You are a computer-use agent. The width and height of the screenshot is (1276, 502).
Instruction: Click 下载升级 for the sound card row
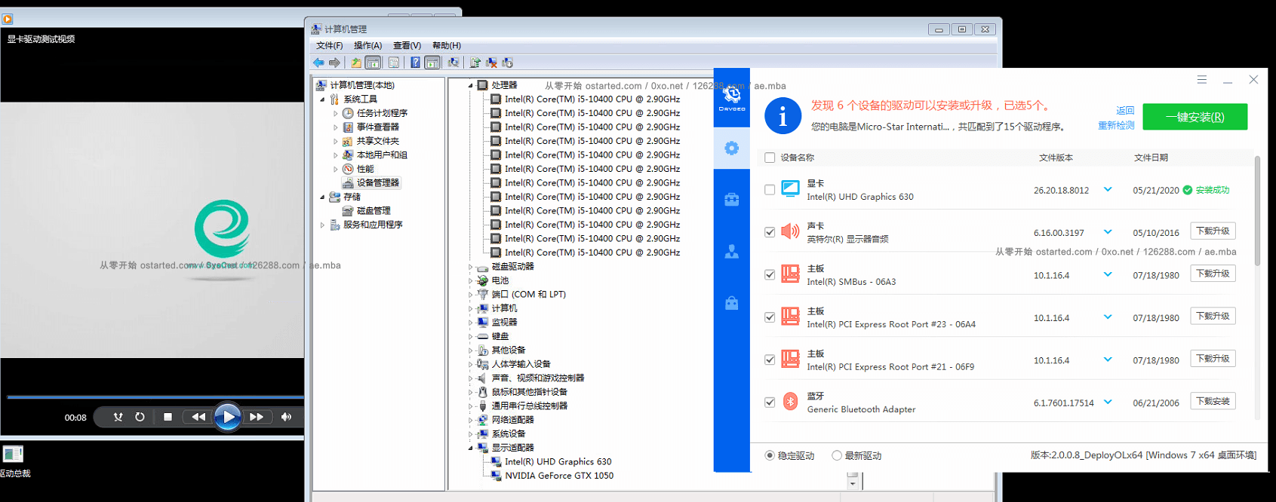pos(1213,231)
